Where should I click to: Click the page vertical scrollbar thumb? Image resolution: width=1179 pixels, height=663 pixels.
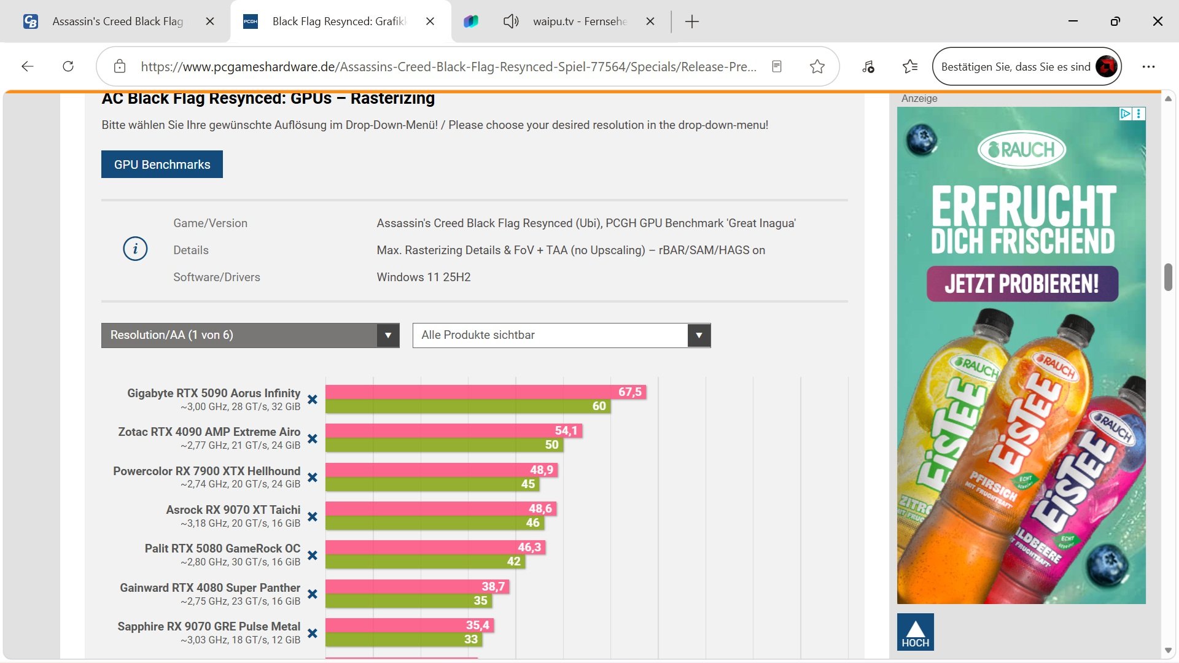click(1168, 277)
